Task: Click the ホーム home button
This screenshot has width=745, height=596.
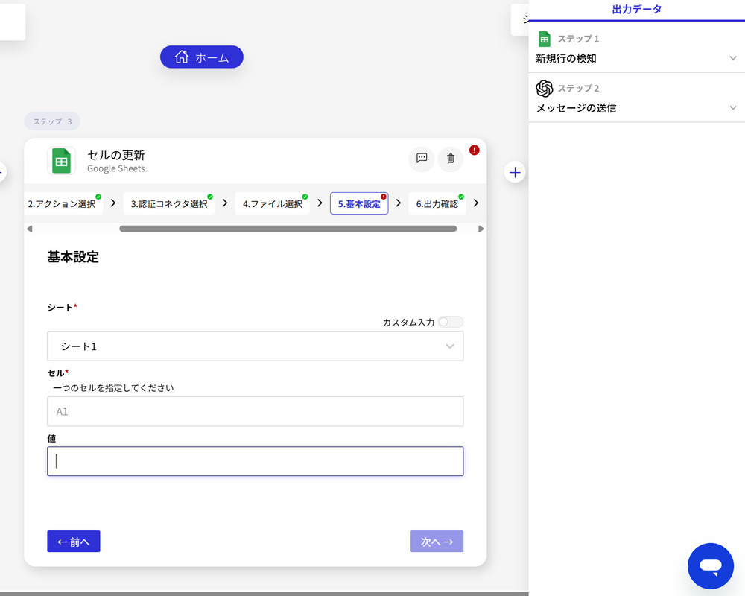Action: click(201, 57)
